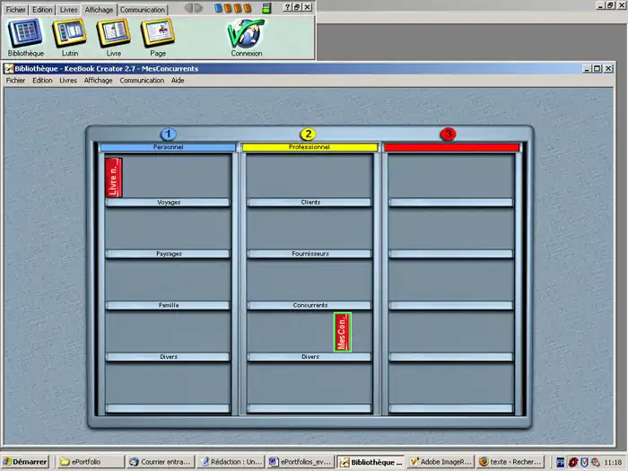628x471 pixels.
Task: Open the Fichier menu in main window
Action: click(x=15, y=81)
